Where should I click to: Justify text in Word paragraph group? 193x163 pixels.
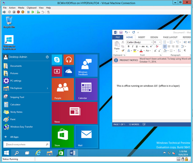[x=177, y=46]
